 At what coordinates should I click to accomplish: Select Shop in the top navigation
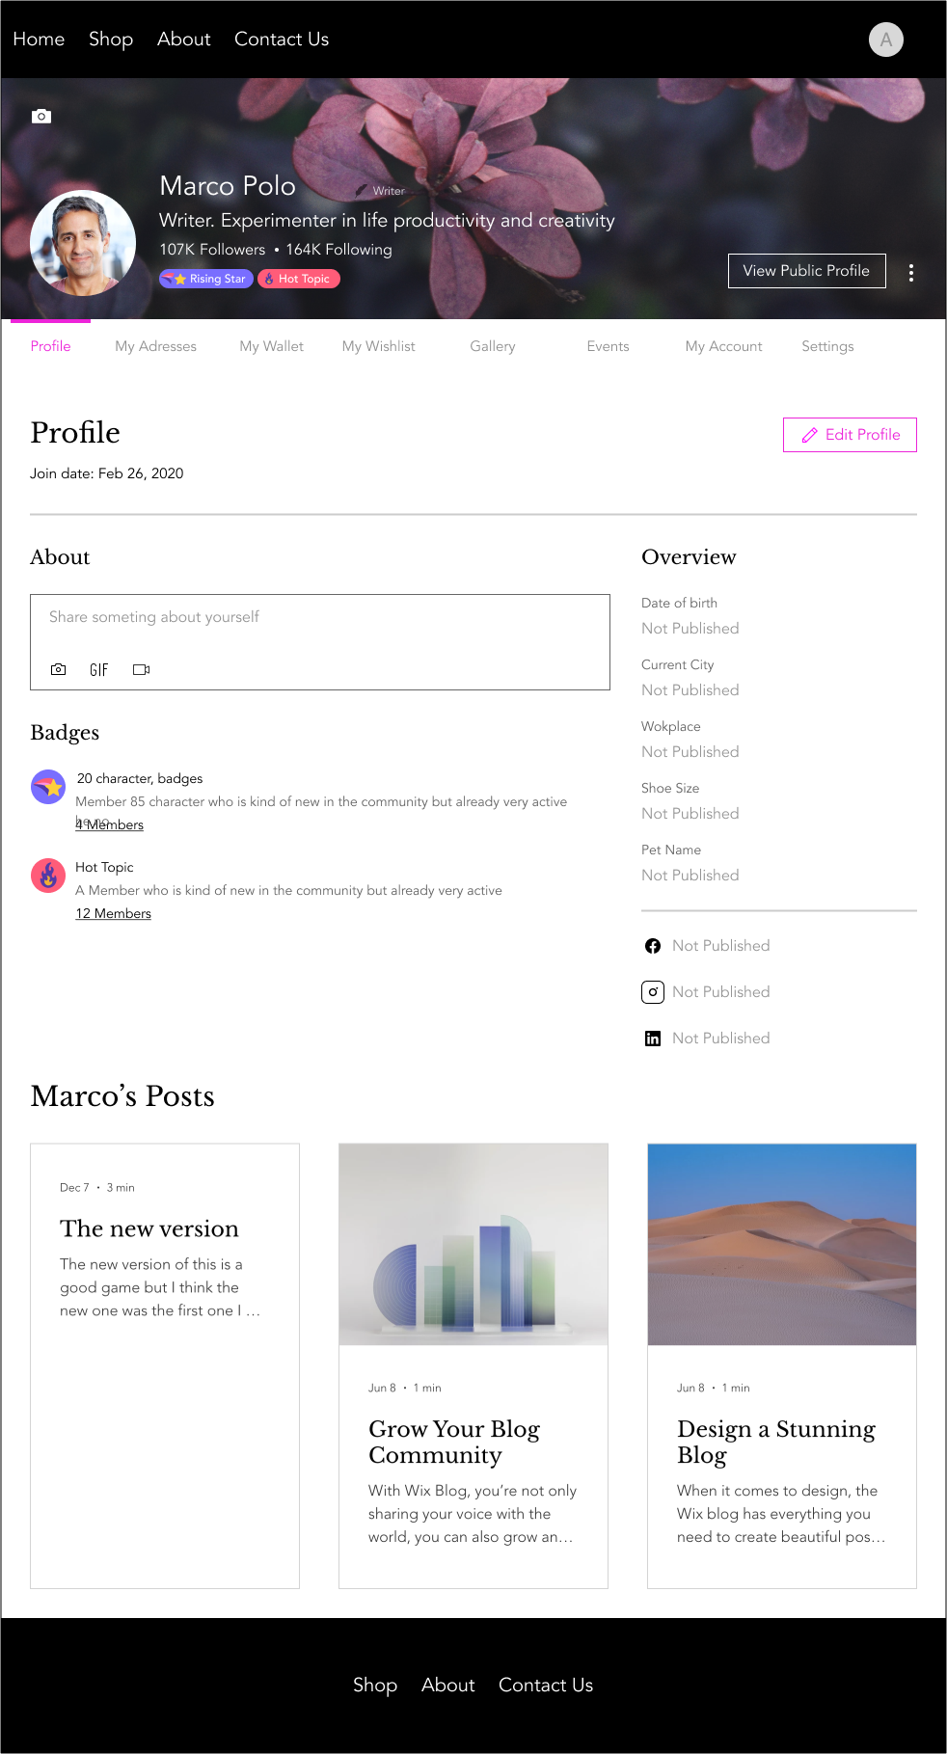111,40
